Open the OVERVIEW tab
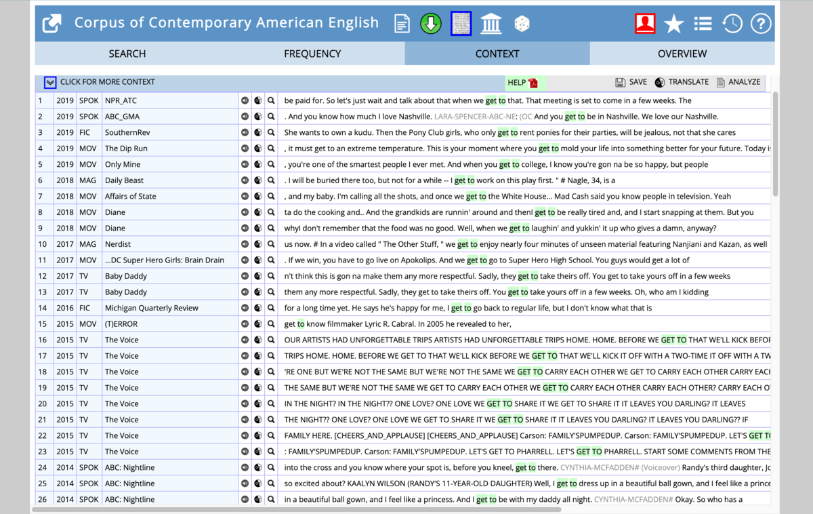813x514 pixels. click(x=682, y=54)
